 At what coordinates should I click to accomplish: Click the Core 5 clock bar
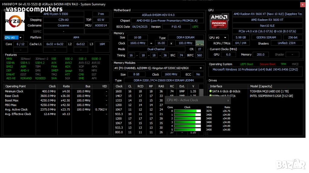coord(187,130)
